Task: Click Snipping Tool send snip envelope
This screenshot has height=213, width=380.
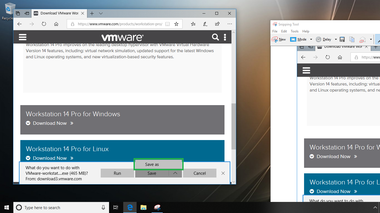Action: pos(362,39)
